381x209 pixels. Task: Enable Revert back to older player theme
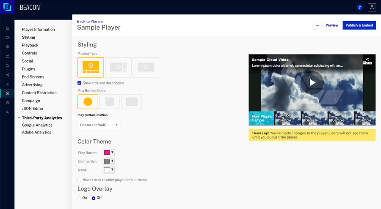coord(79,180)
